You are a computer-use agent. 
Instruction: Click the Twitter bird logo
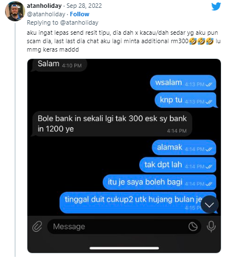(x=216, y=7)
